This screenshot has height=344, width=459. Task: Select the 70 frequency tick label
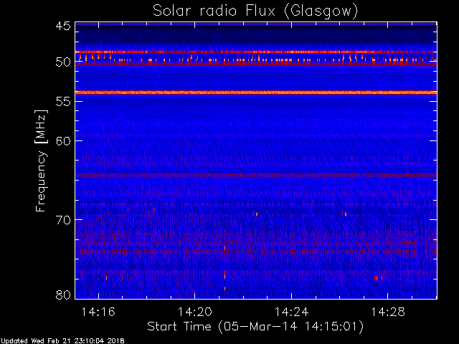coord(63,220)
